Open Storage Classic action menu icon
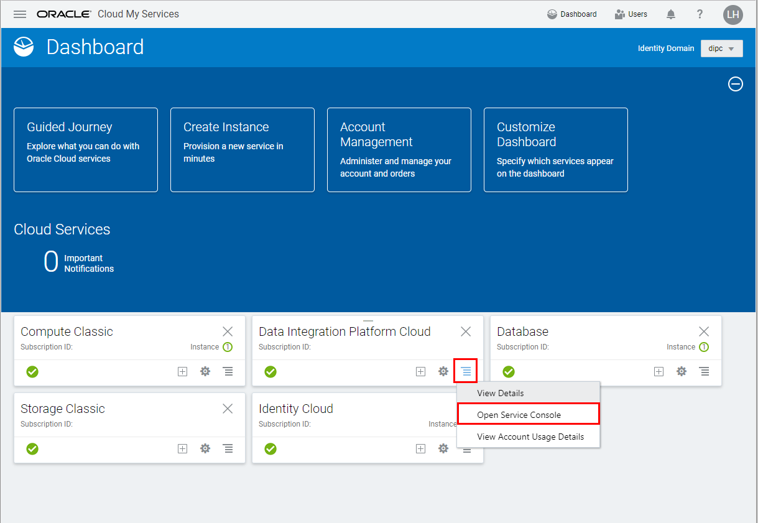 coord(228,448)
